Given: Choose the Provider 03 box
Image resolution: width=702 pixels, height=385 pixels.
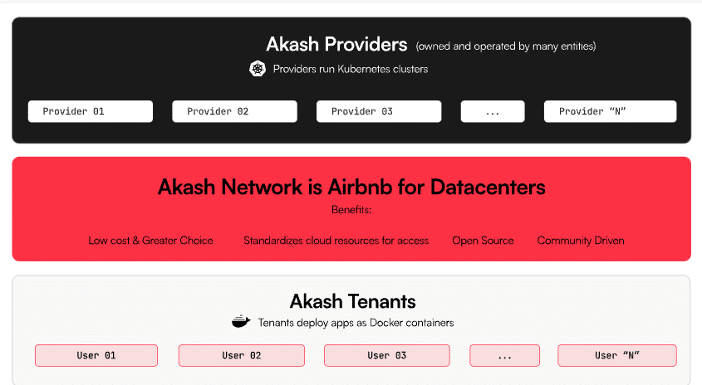Looking at the screenshot, I should (x=379, y=111).
